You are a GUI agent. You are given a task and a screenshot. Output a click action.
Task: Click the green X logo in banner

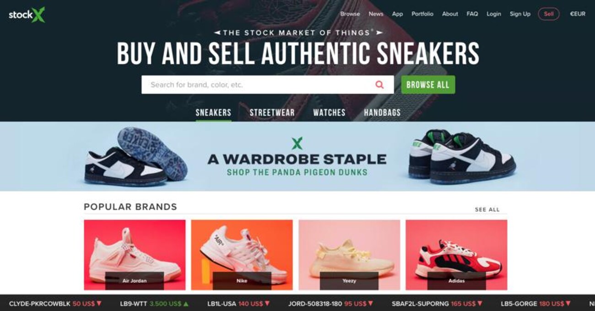(x=297, y=144)
